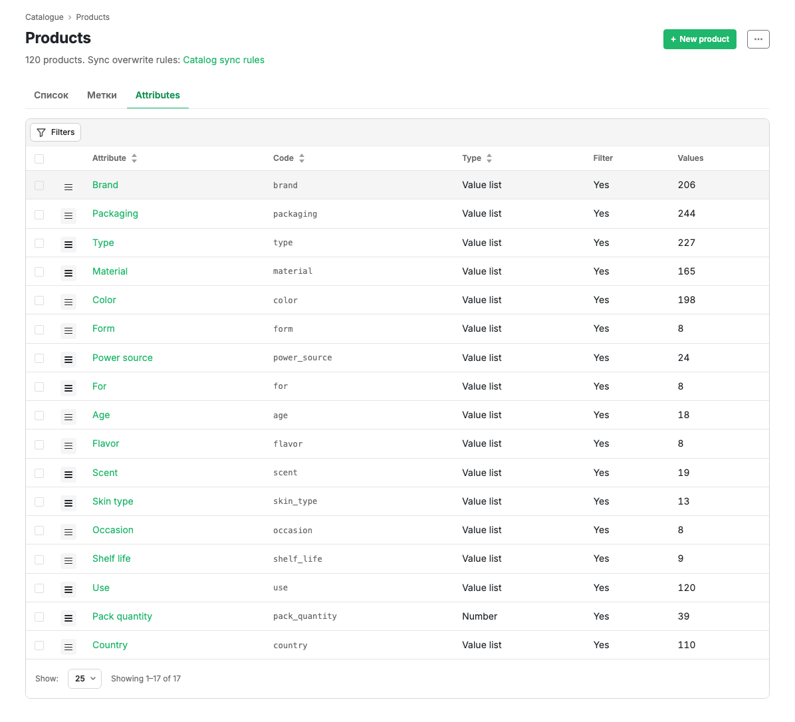Open the Country attribute link

[110, 645]
